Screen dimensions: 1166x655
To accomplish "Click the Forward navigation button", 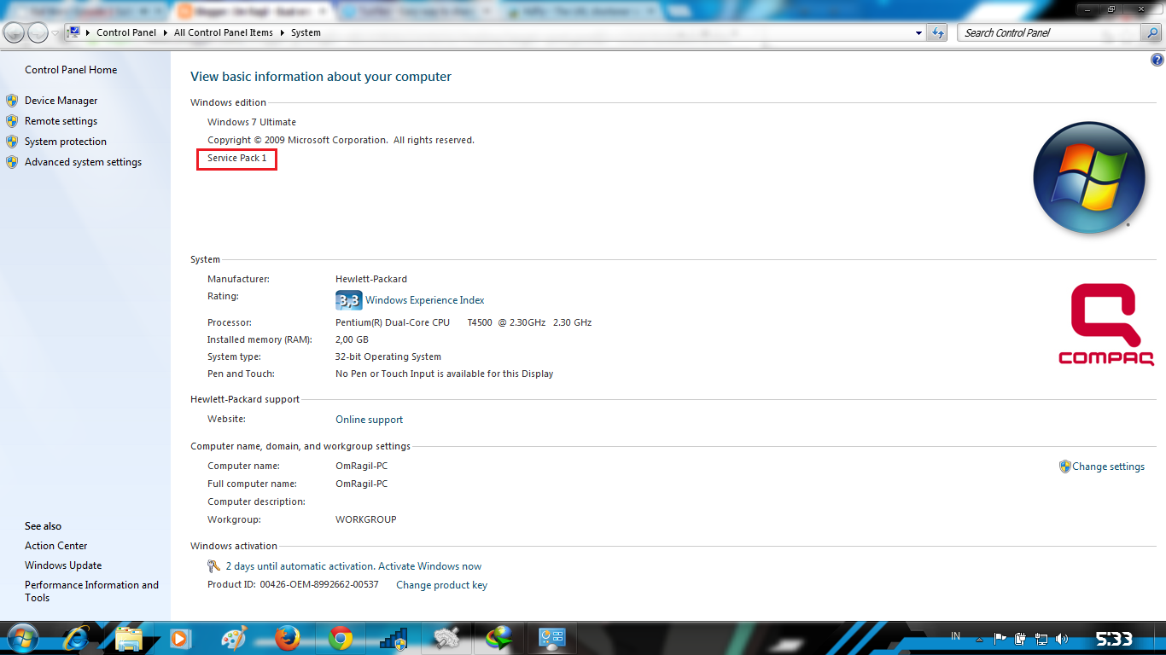I will pos(38,32).
